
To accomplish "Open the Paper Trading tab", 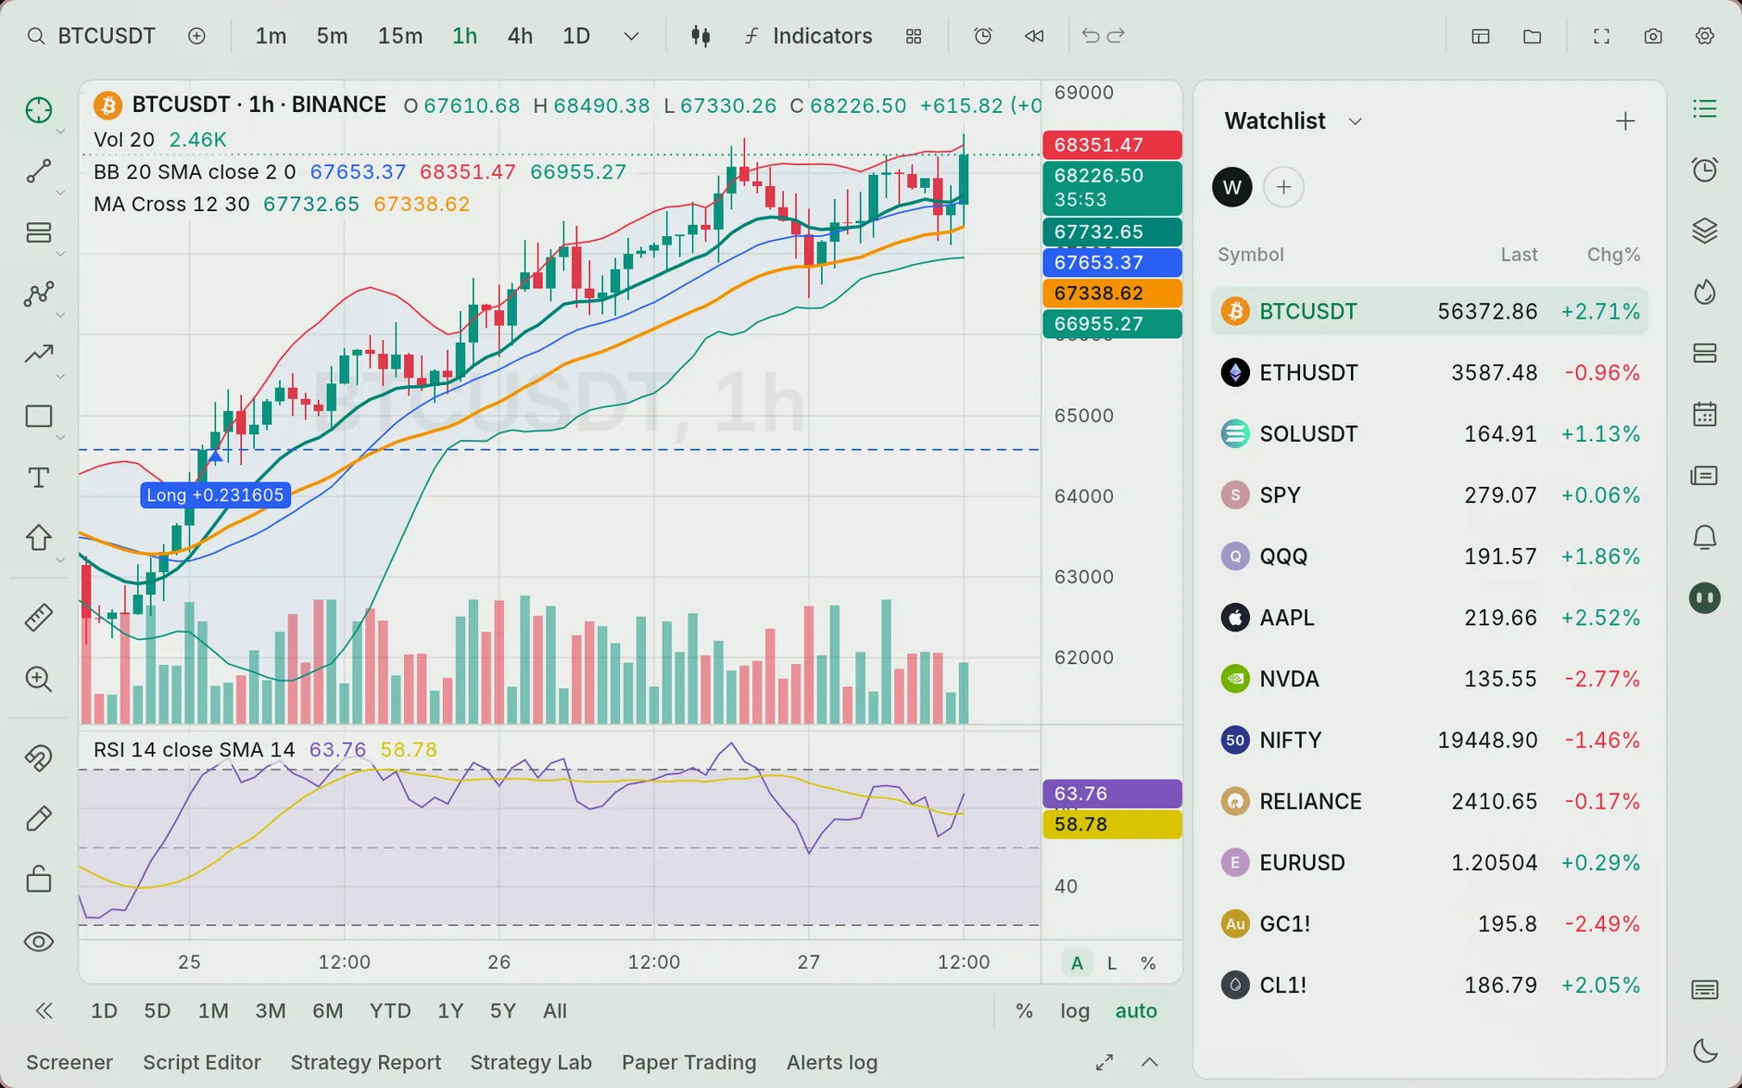I will pyautogui.click(x=688, y=1062).
